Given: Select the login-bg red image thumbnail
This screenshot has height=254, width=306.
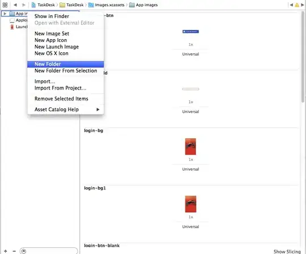Looking at the screenshot, I should coord(190,146).
